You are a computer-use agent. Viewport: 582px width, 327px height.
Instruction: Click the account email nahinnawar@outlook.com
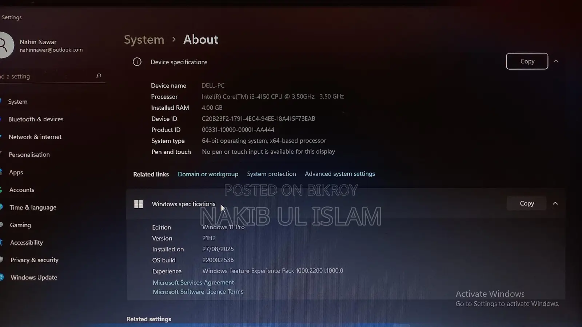51,50
